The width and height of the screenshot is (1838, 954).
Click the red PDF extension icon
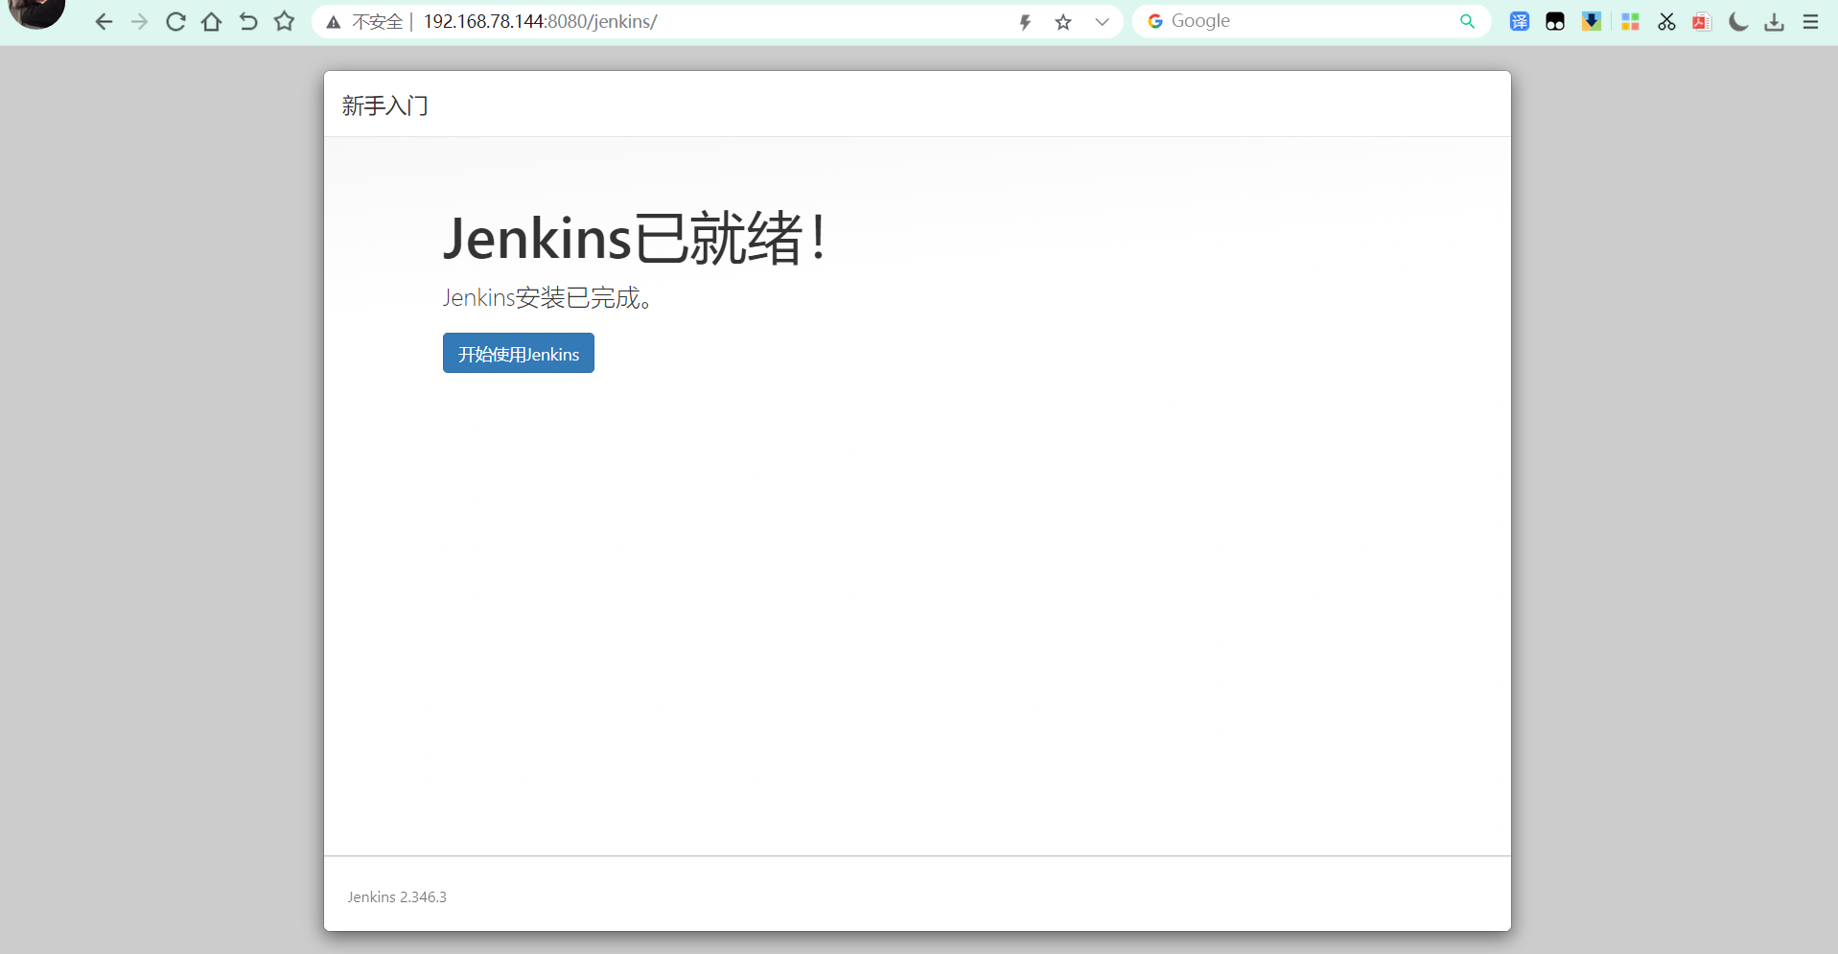click(x=1702, y=21)
